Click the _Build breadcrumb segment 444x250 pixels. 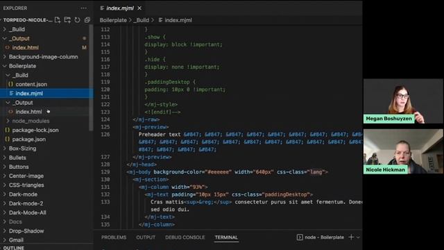click(142, 20)
